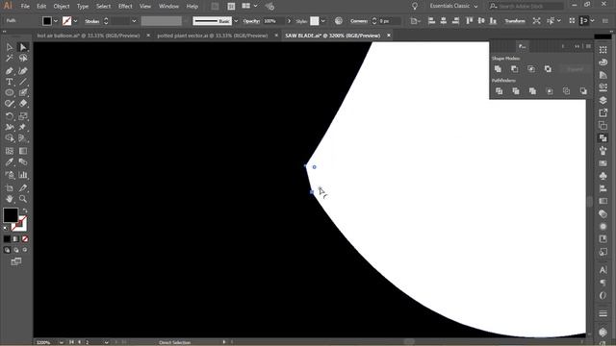Open Basic brush definition dropdown
Viewport: 616px width, 346px height.
(x=236, y=21)
